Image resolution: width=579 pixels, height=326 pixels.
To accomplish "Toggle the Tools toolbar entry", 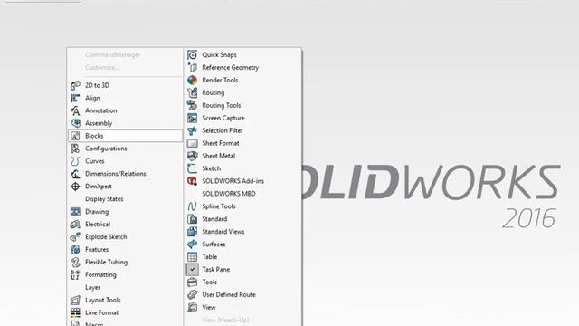I will tap(209, 282).
